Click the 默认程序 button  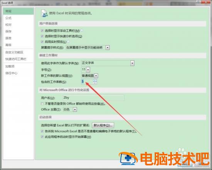103,125
